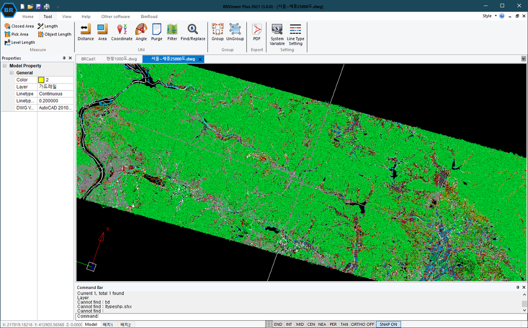Collapse the General properties section

click(13, 72)
